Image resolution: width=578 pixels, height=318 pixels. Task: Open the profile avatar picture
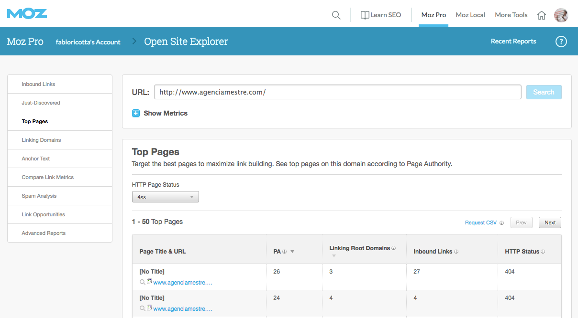click(x=561, y=15)
